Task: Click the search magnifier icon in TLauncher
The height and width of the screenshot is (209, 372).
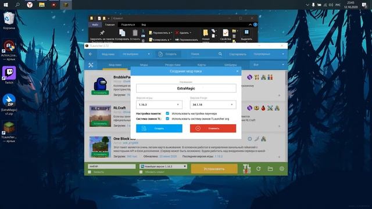Action: [220, 54]
